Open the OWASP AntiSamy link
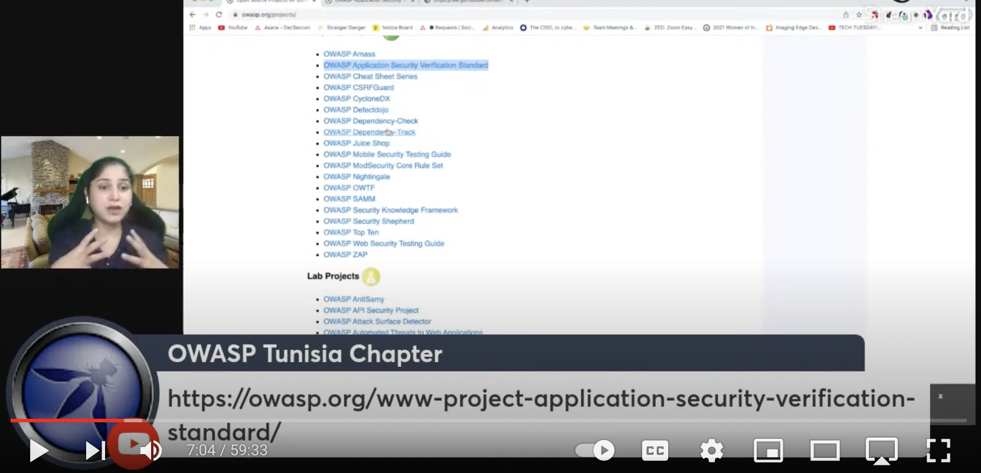This screenshot has height=473, width=981. (x=354, y=300)
